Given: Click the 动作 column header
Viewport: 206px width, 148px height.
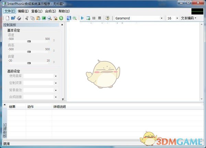Looking at the screenshot, I should (x=39, y=107).
